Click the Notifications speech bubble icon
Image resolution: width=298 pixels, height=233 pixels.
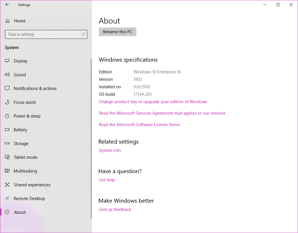[x=7, y=88]
